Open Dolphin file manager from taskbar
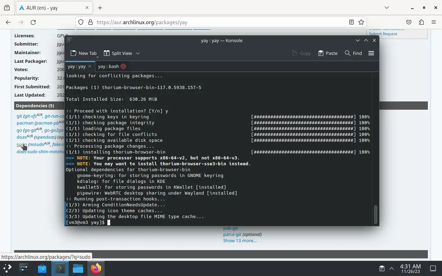Viewport: 442px width, 276px height. point(78,268)
